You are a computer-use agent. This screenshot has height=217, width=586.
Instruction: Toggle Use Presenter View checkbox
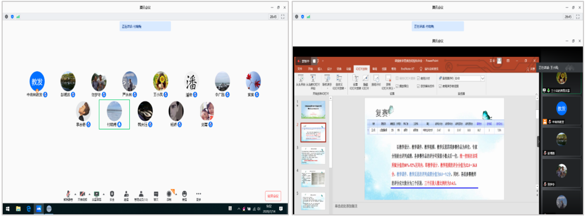[x=440, y=86]
